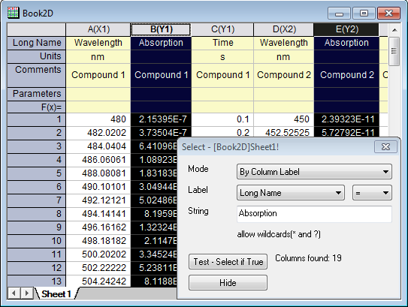
Task: Close the Select dialog with X
Action: 385,147
